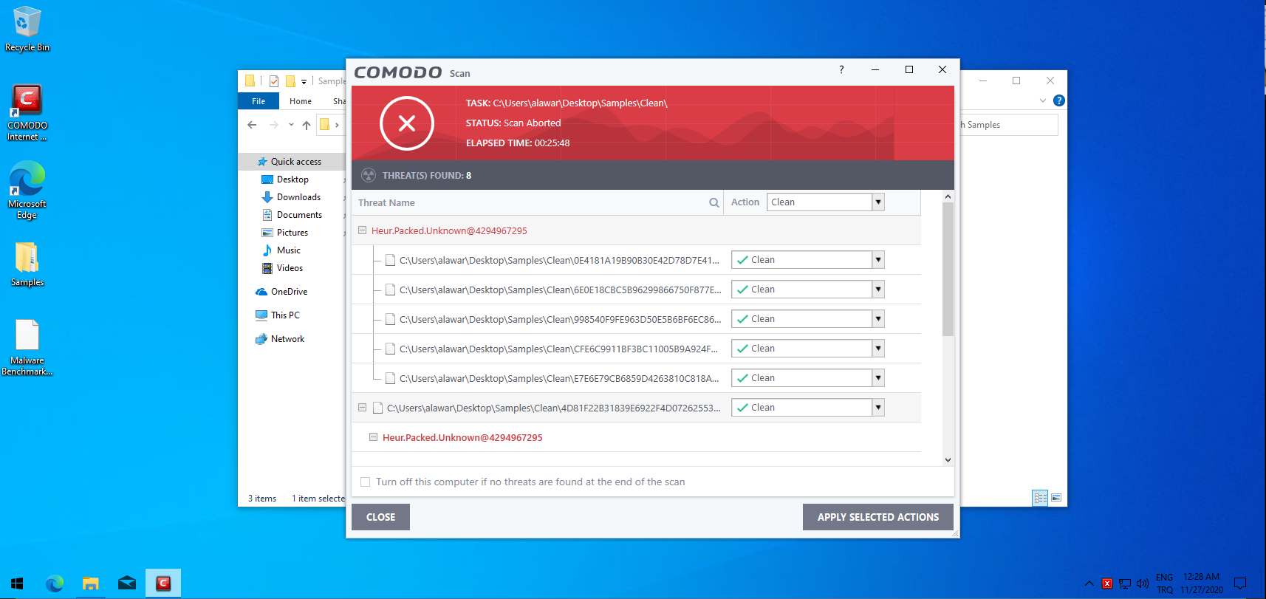Select Quick access in Explorer sidebar
This screenshot has height=599, width=1266.
tap(296, 162)
